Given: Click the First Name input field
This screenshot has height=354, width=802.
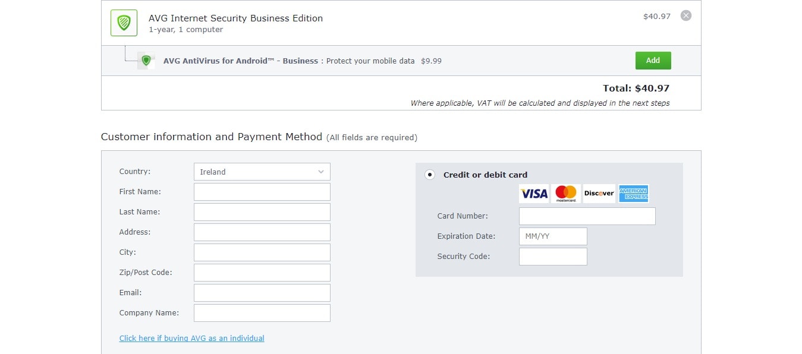Looking at the screenshot, I should tap(262, 192).
